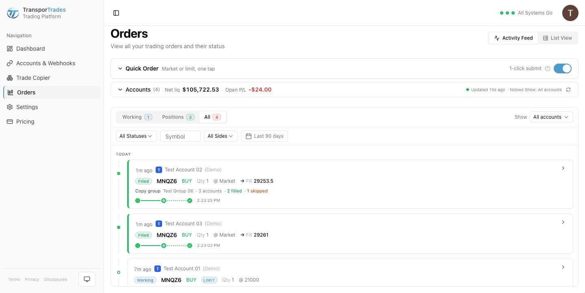
Task: Open the Terms link
Action: (x=14, y=279)
